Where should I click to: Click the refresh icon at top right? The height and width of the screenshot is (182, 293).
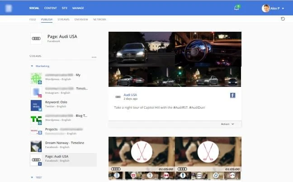[283, 19]
